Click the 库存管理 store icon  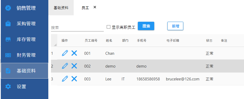coord(8,39)
